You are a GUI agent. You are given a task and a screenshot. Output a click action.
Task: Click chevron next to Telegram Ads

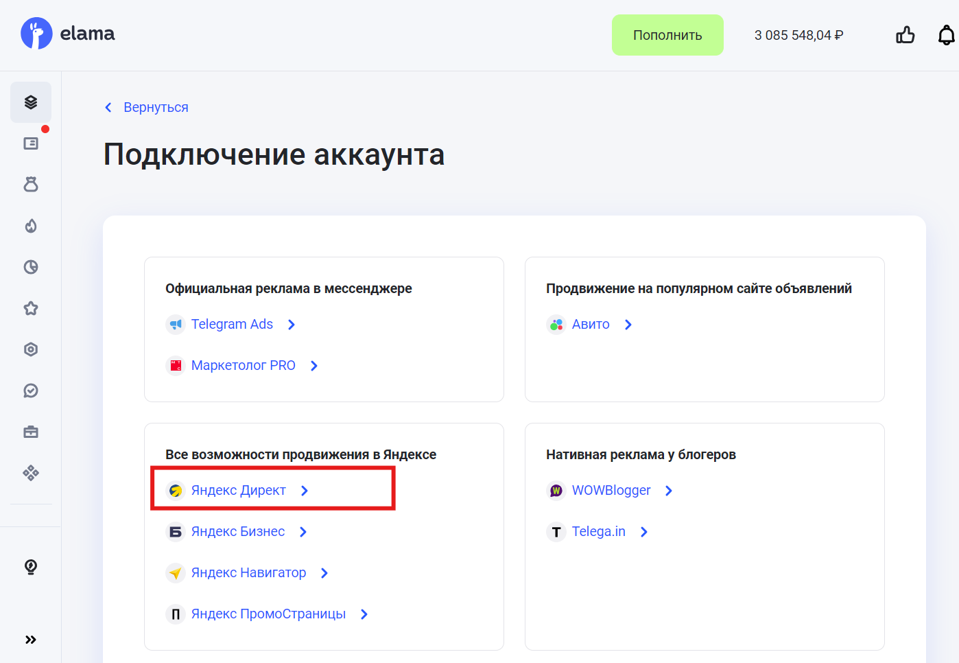292,325
